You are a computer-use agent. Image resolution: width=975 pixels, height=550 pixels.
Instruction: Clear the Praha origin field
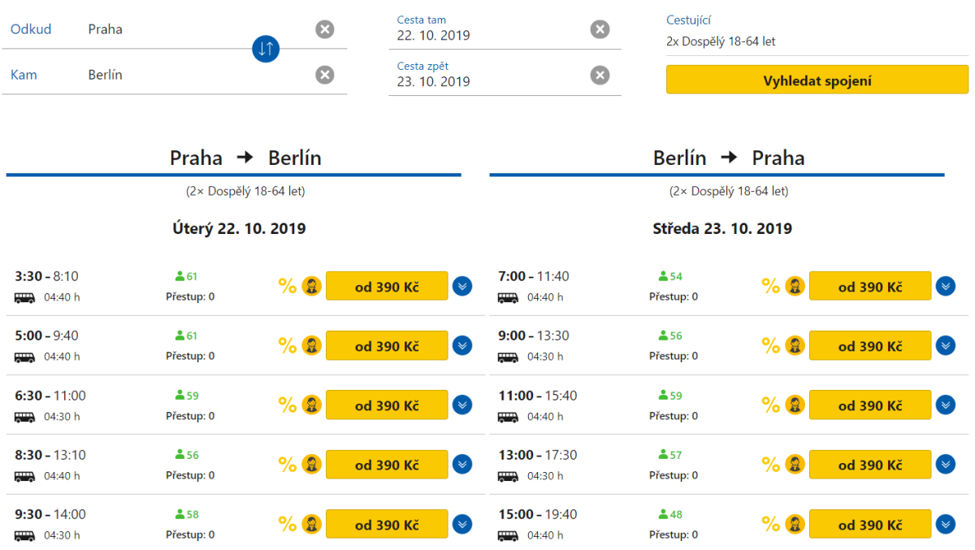pyautogui.click(x=324, y=29)
